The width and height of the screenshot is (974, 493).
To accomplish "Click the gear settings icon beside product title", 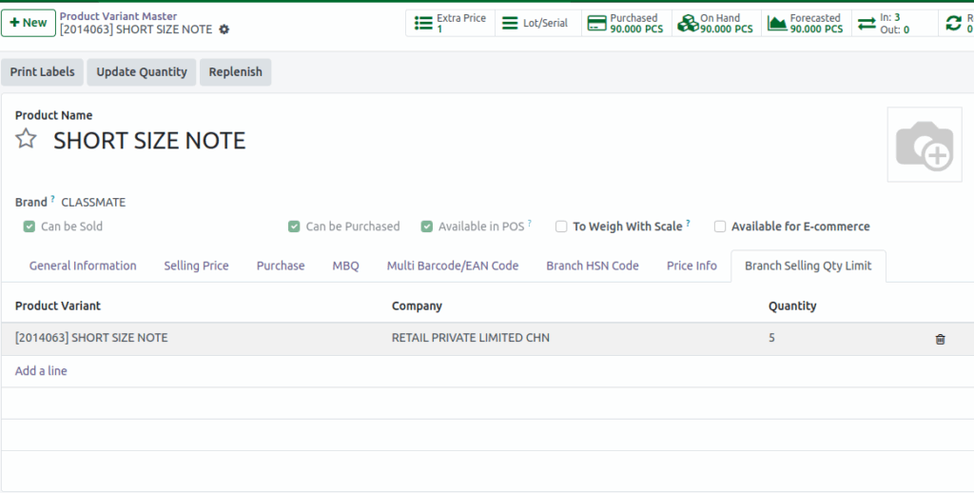I will pos(224,30).
